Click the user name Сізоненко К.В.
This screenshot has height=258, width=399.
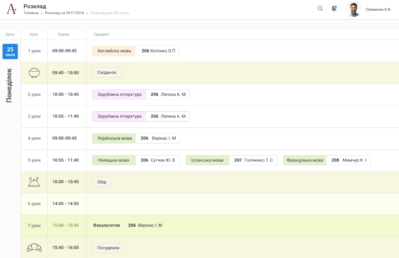378,9
